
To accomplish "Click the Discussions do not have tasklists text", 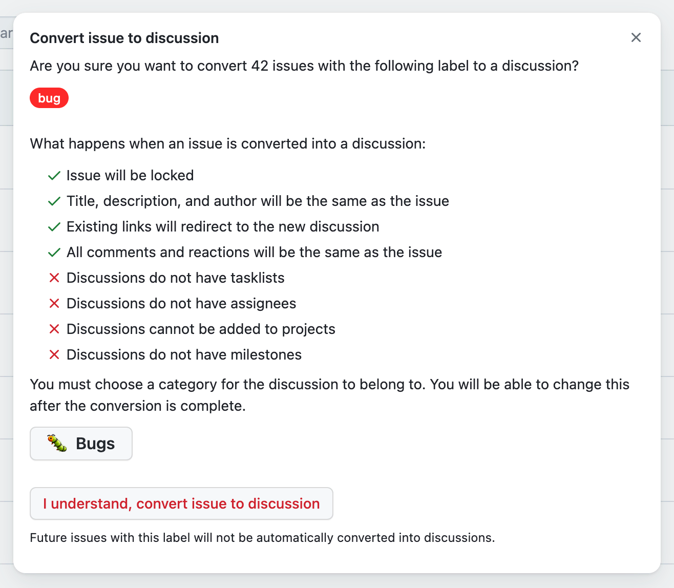I will [x=175, y=278].
